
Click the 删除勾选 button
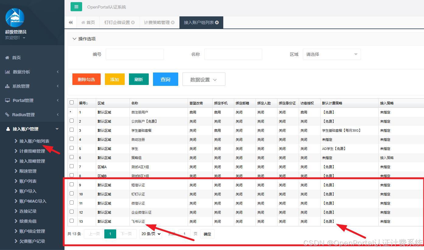(x=86, y=79)
